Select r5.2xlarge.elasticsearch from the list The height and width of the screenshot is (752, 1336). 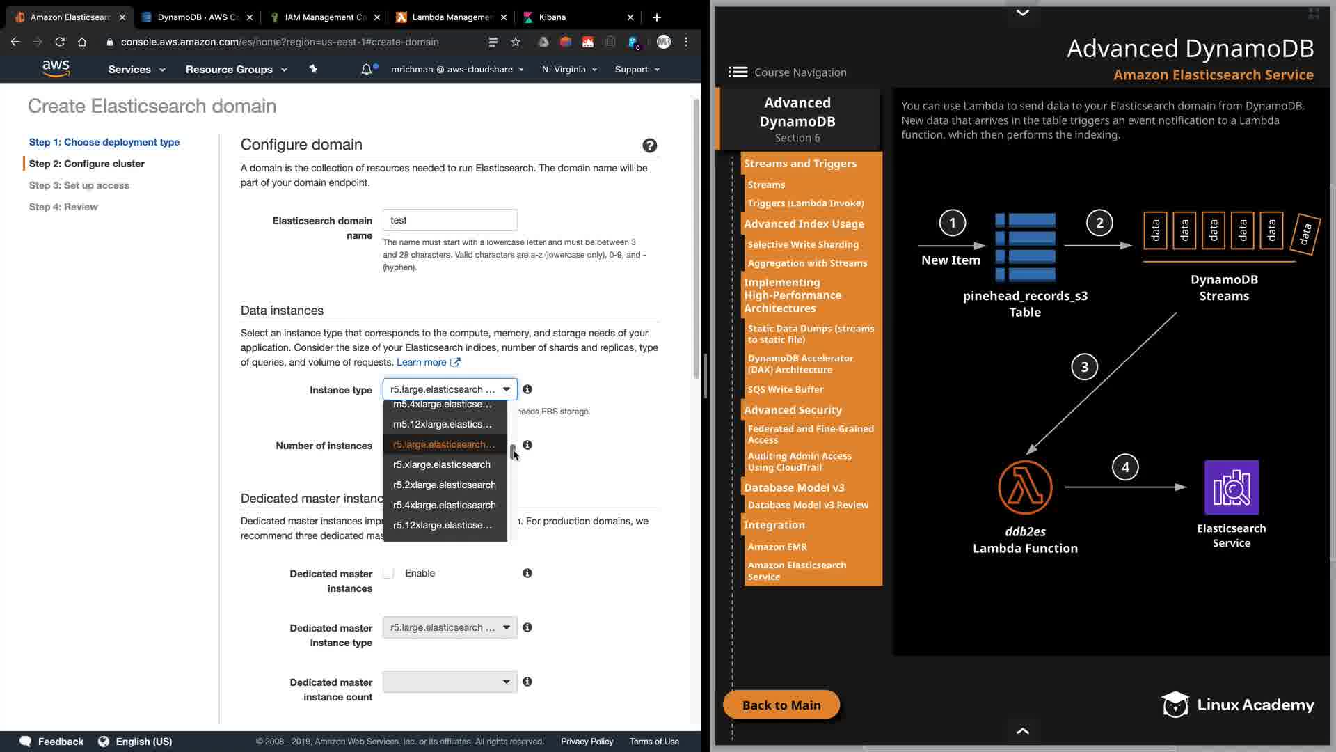pos(444,485)
